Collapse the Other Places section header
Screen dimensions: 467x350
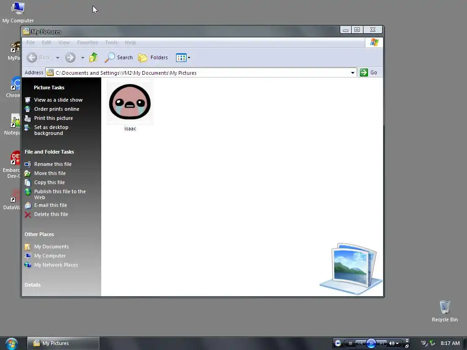(39, 234)
